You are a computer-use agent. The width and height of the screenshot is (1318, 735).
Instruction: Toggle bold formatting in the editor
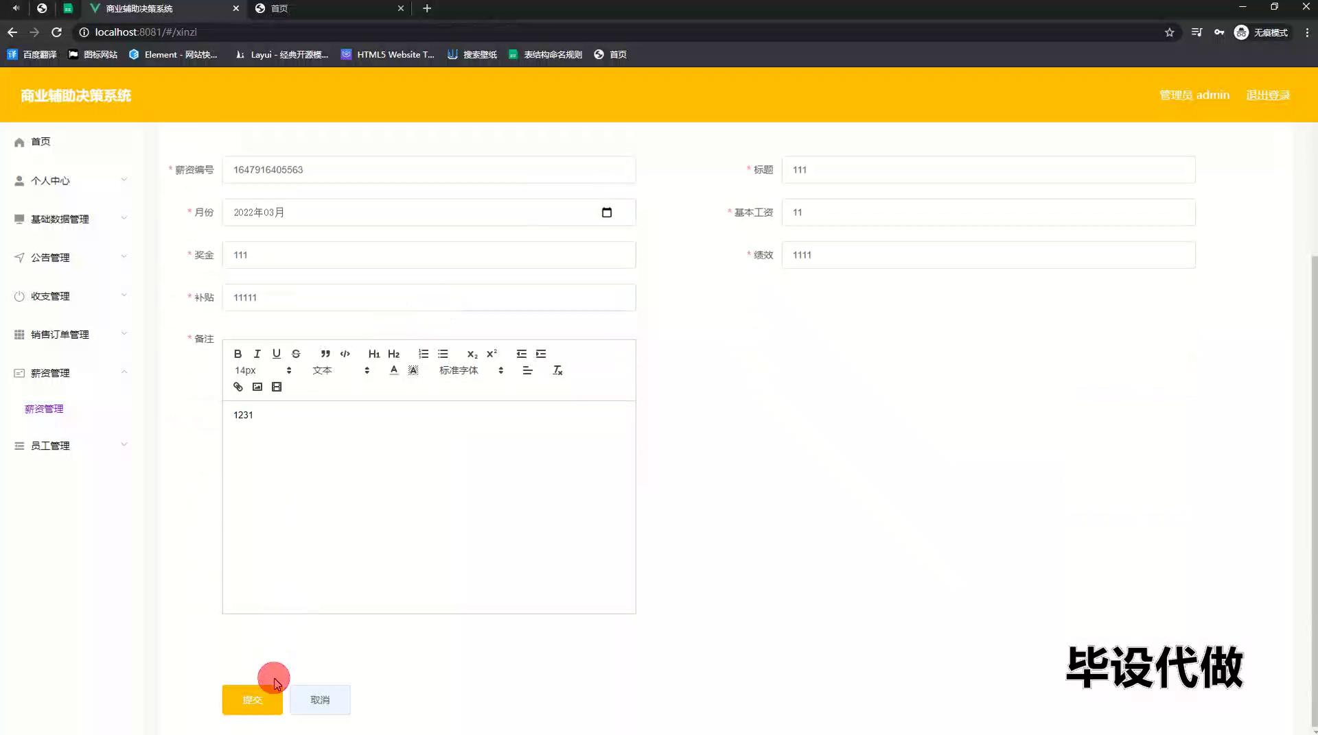tap(238, 354)
